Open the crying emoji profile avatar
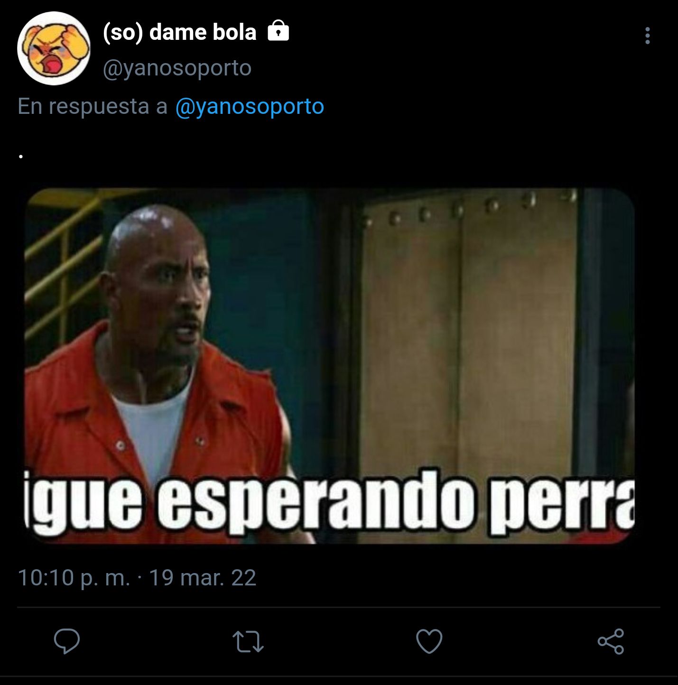Image resolution: width=678 pixels, height=685 pixels. 54,48
